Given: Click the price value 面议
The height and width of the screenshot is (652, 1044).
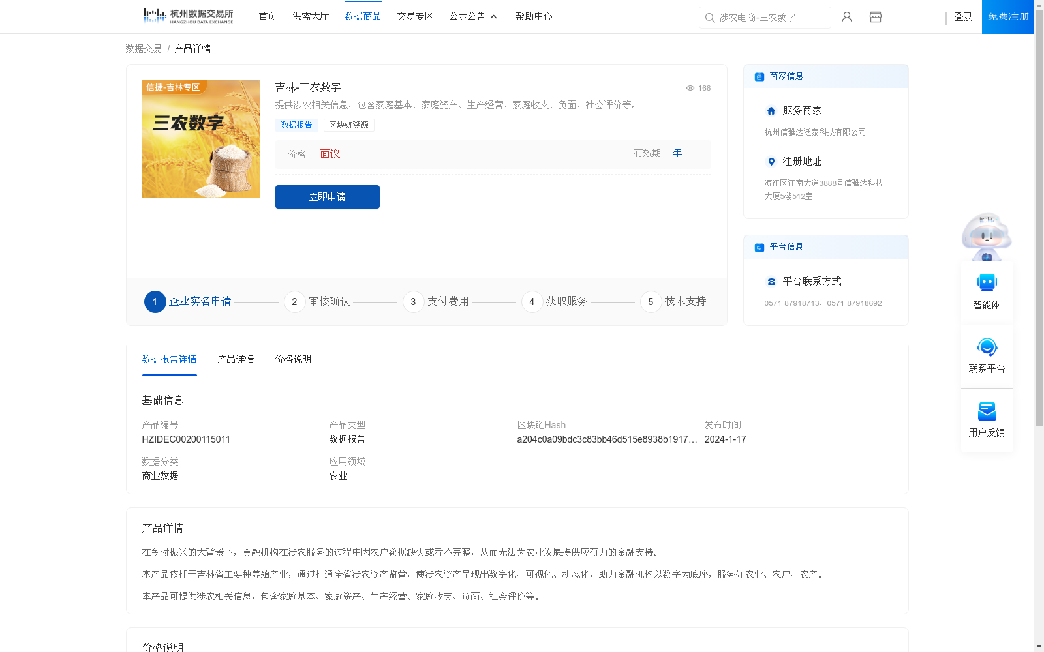Looking at the screenshot, I should point(330,155).
